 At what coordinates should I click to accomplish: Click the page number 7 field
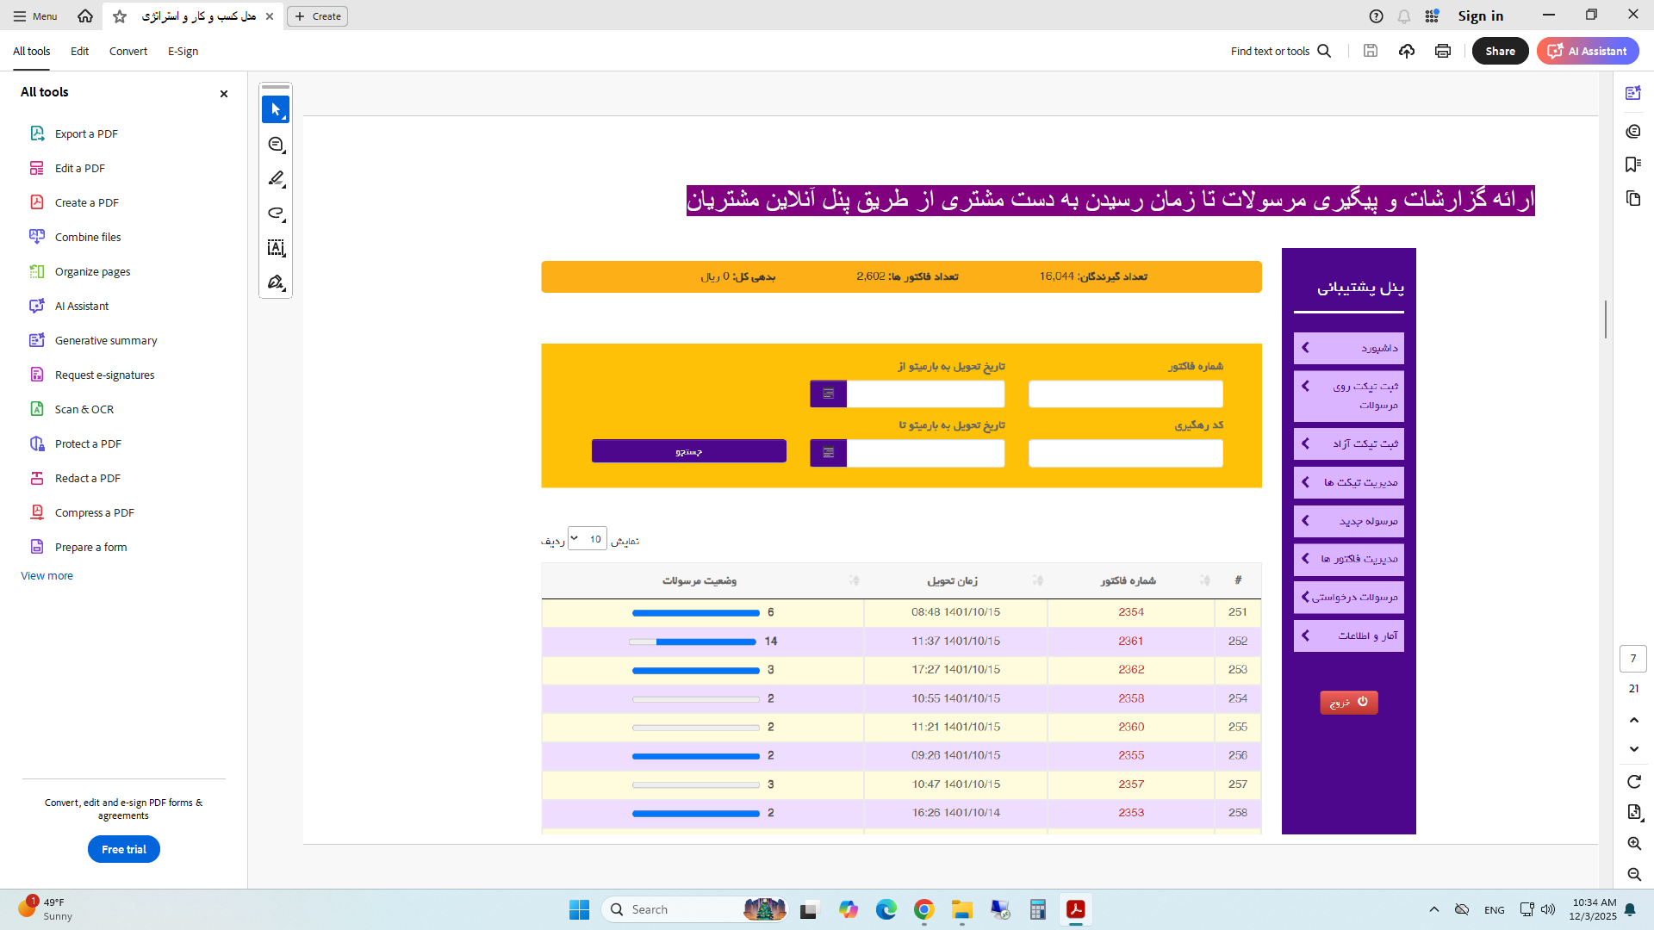(1632, 659)
